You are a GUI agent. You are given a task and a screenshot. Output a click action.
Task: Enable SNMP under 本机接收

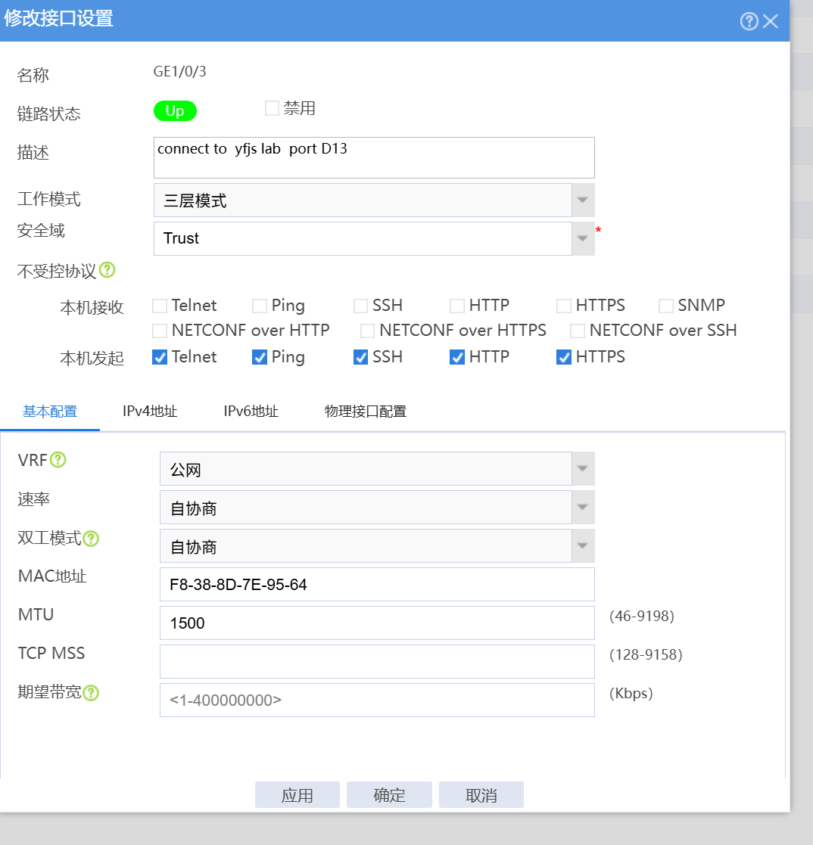coord(666,306)
